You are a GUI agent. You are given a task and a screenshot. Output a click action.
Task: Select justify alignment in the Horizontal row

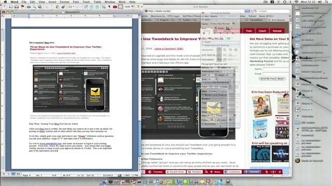click(x=236, y=50)
